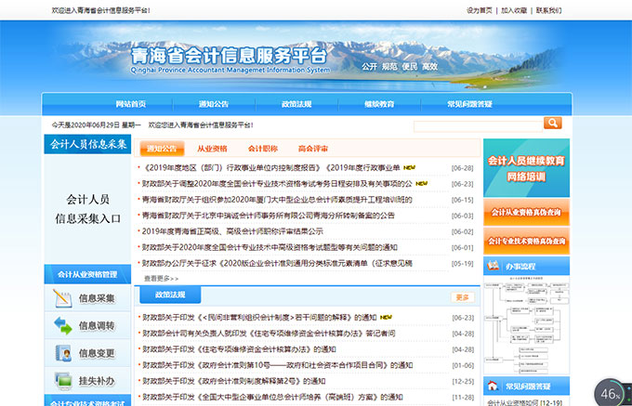Click the 办事流程 section header icon
Image resolution: width=632 pixels, height=406 pixels.
[x=493, y=268]
